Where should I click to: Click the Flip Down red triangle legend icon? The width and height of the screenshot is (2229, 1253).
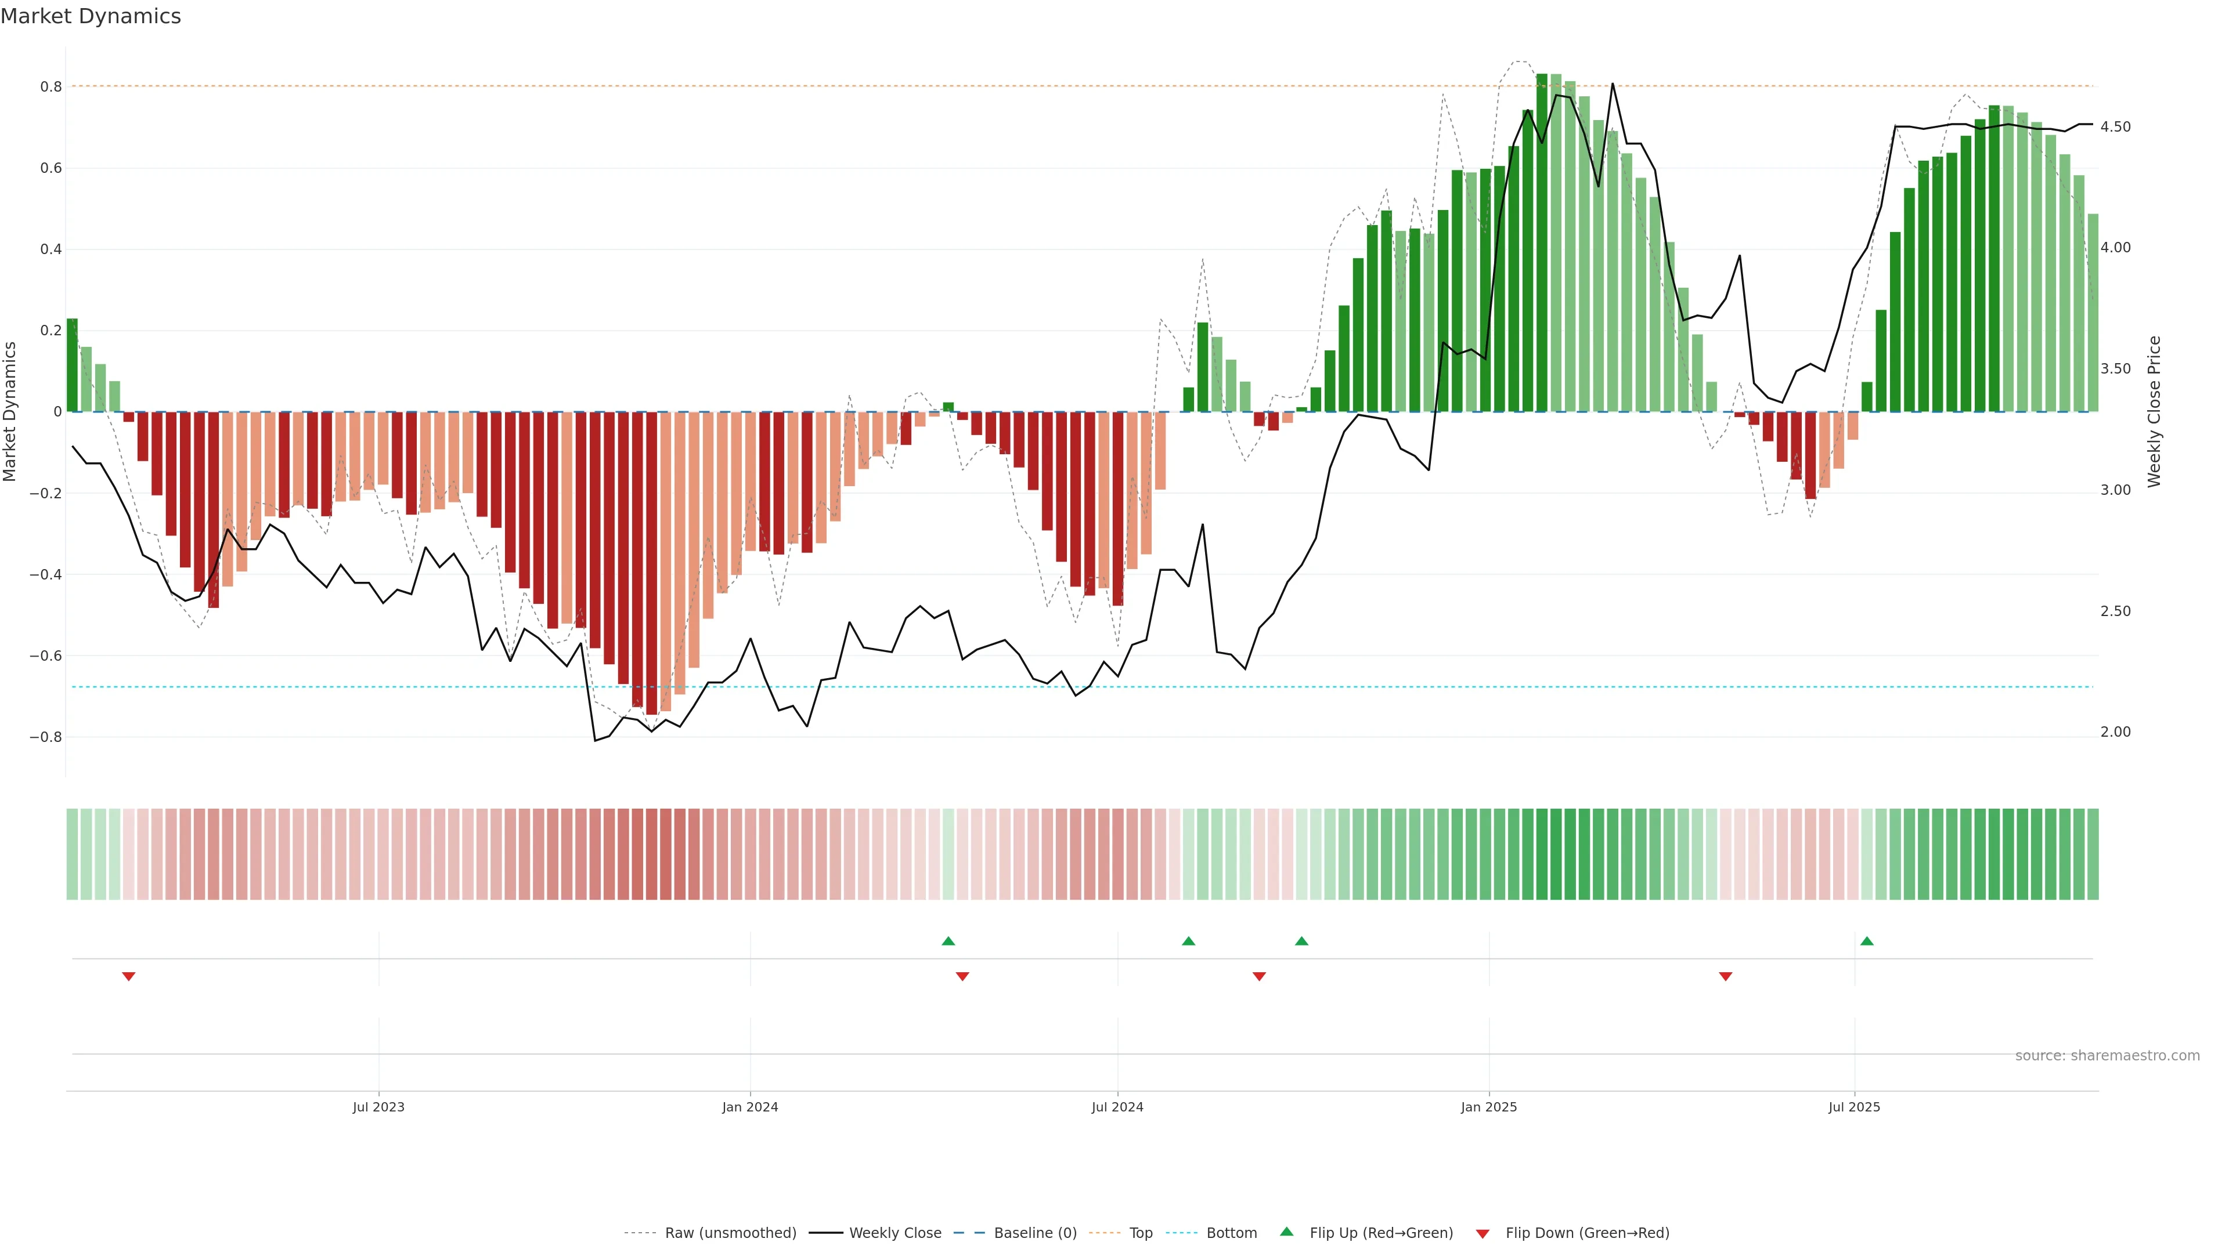pyautogui.click(x=1483, y=1233)
